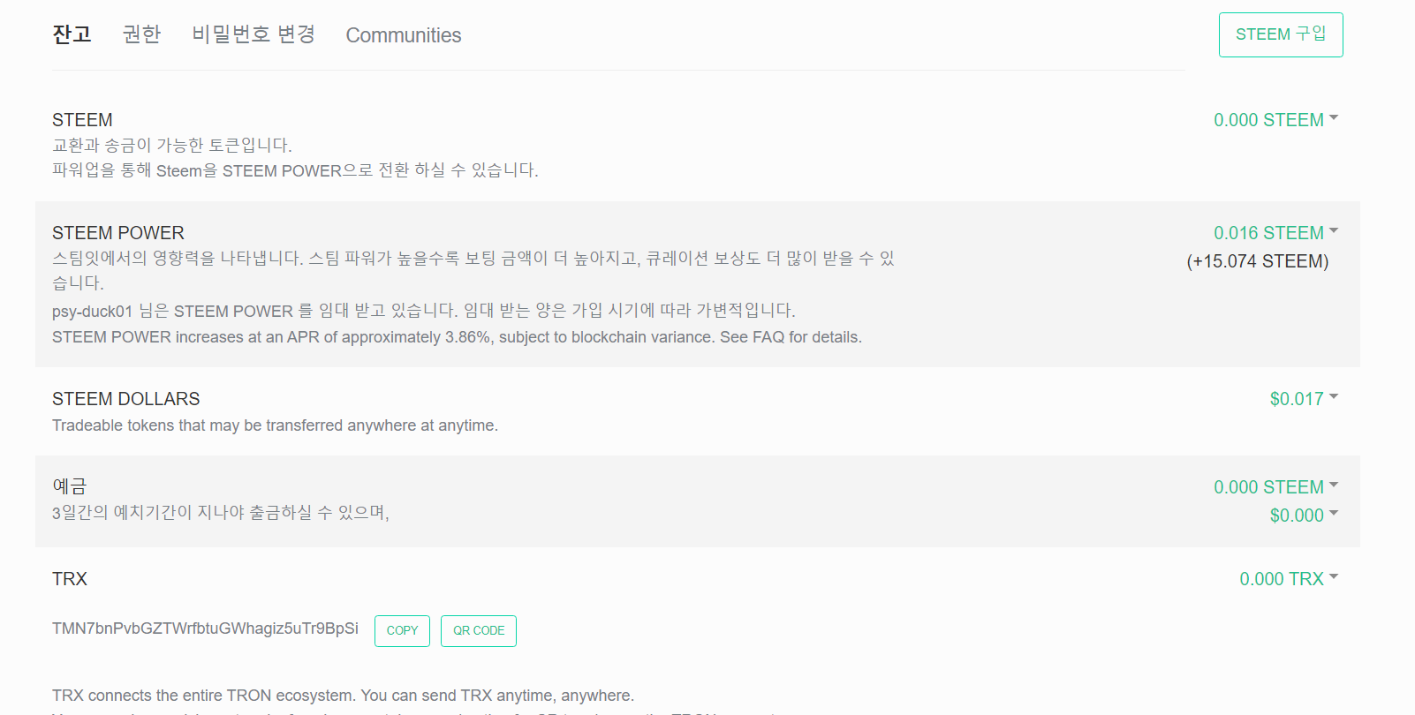
Task: Copy the TRX address with COPY button
Action: (402, 631)
